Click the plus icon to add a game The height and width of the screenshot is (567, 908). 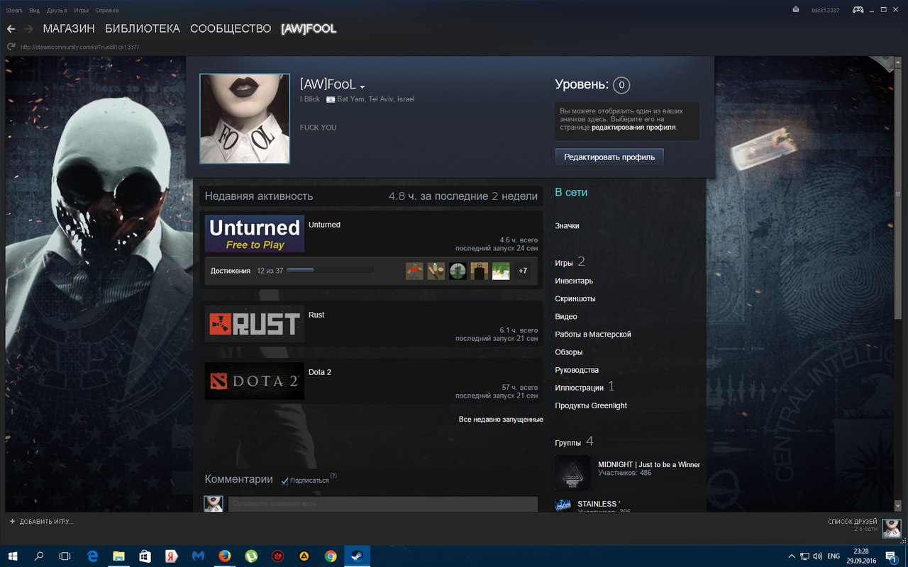pyautogui.click(x=12, y=522)
